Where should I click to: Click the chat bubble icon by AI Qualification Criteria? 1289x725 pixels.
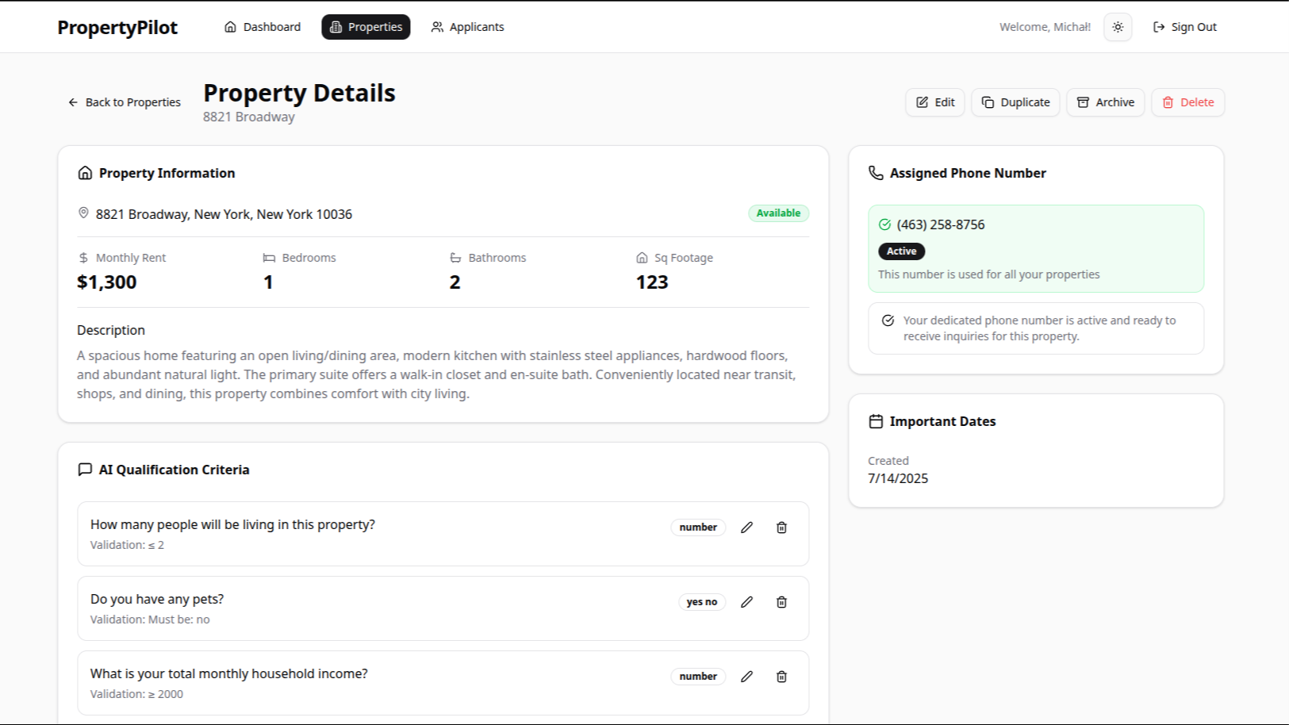point(85,469)
